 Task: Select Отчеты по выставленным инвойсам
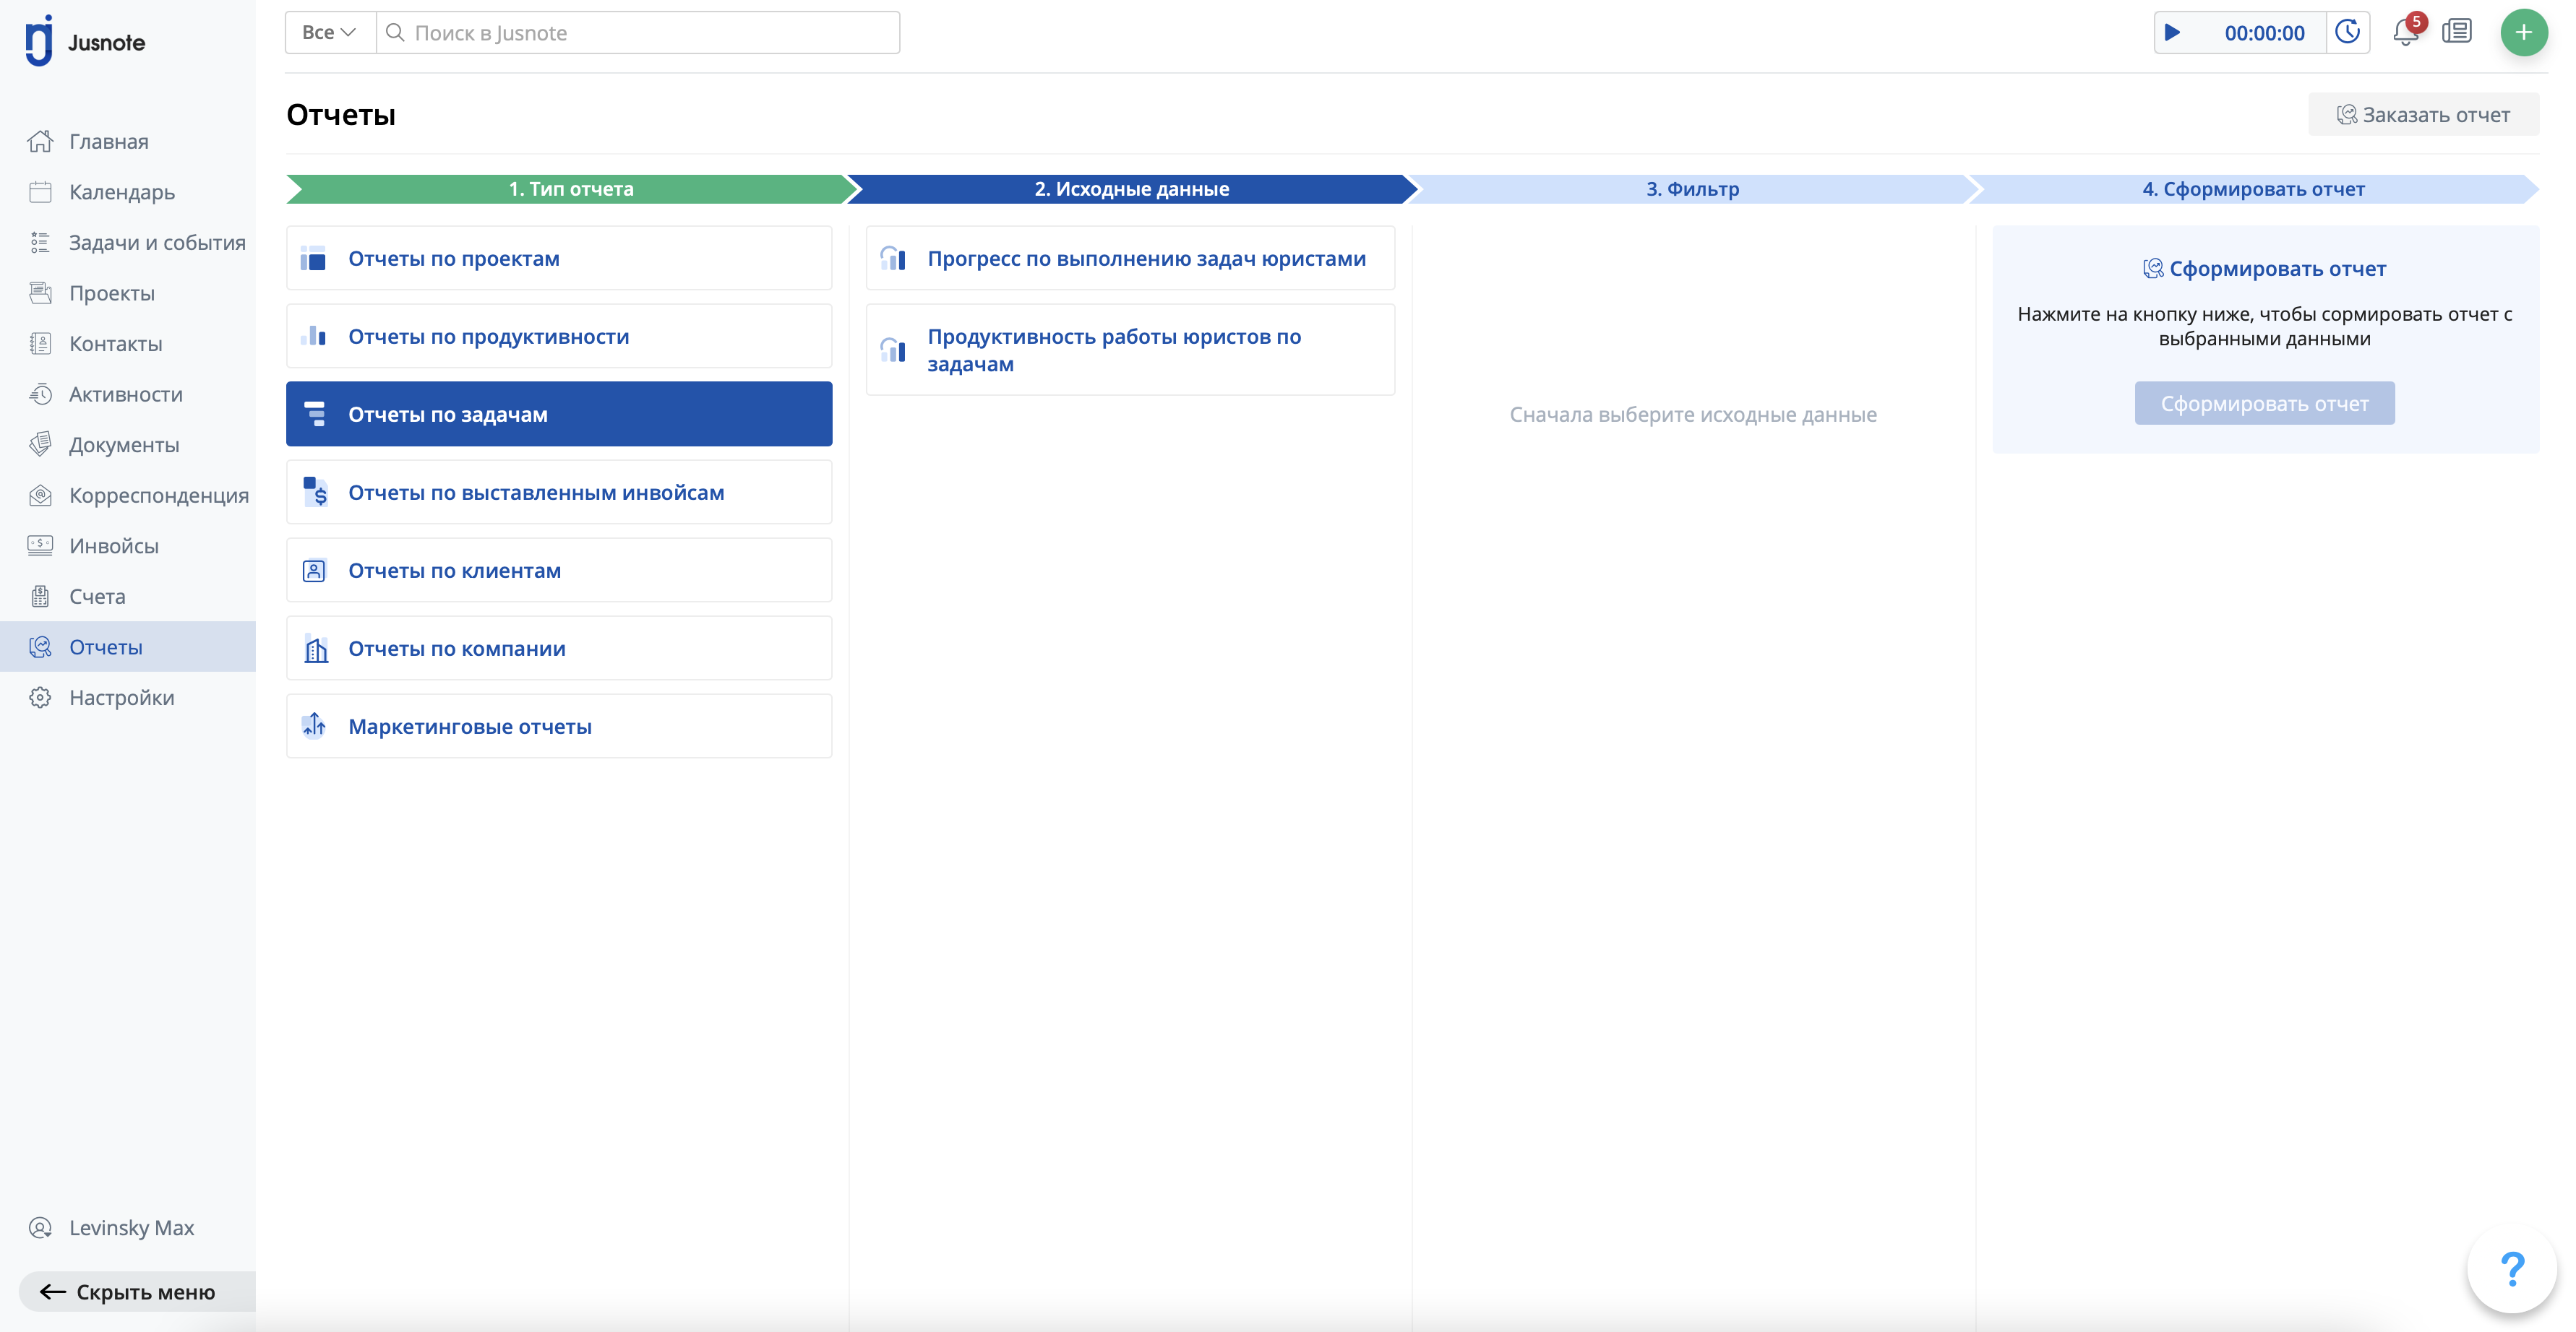click(x=559, y=493)
